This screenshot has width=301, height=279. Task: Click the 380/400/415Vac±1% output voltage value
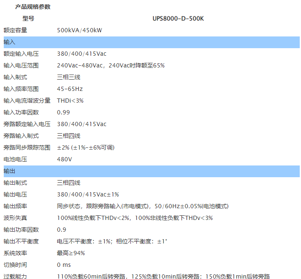[x=88, y=194]
